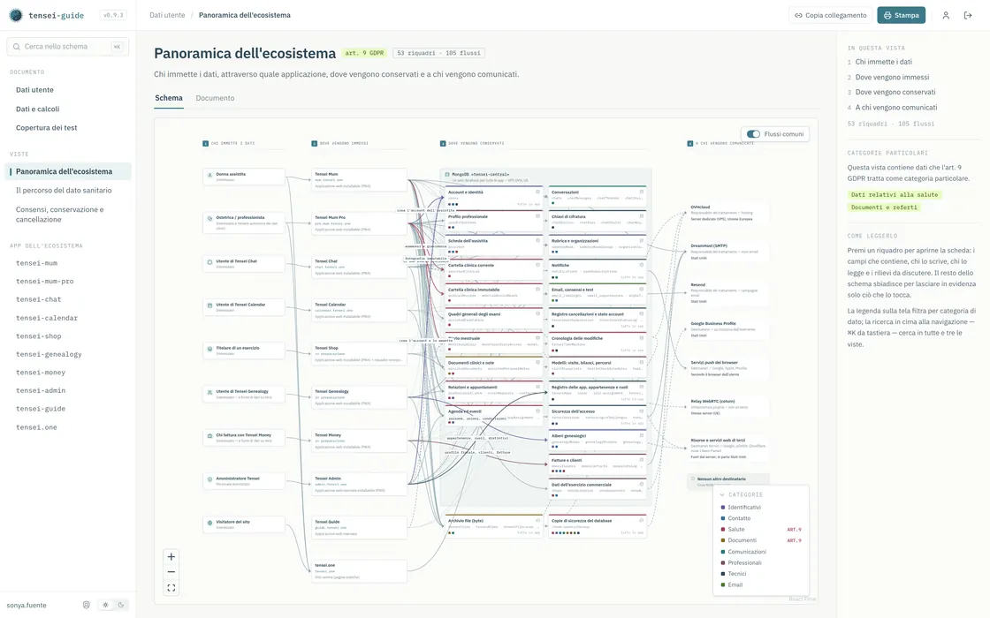
Task: Switch to dark theme with moon icon
Action: tap(120, 605)
